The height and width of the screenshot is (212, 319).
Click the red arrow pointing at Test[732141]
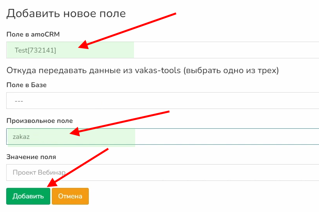pos(129,30)
